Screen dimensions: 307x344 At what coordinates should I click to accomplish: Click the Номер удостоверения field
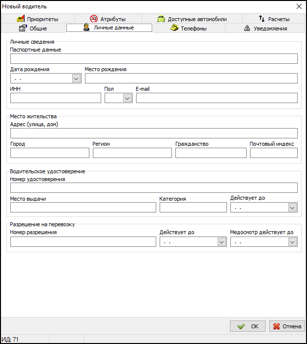(x=154, y=188)
